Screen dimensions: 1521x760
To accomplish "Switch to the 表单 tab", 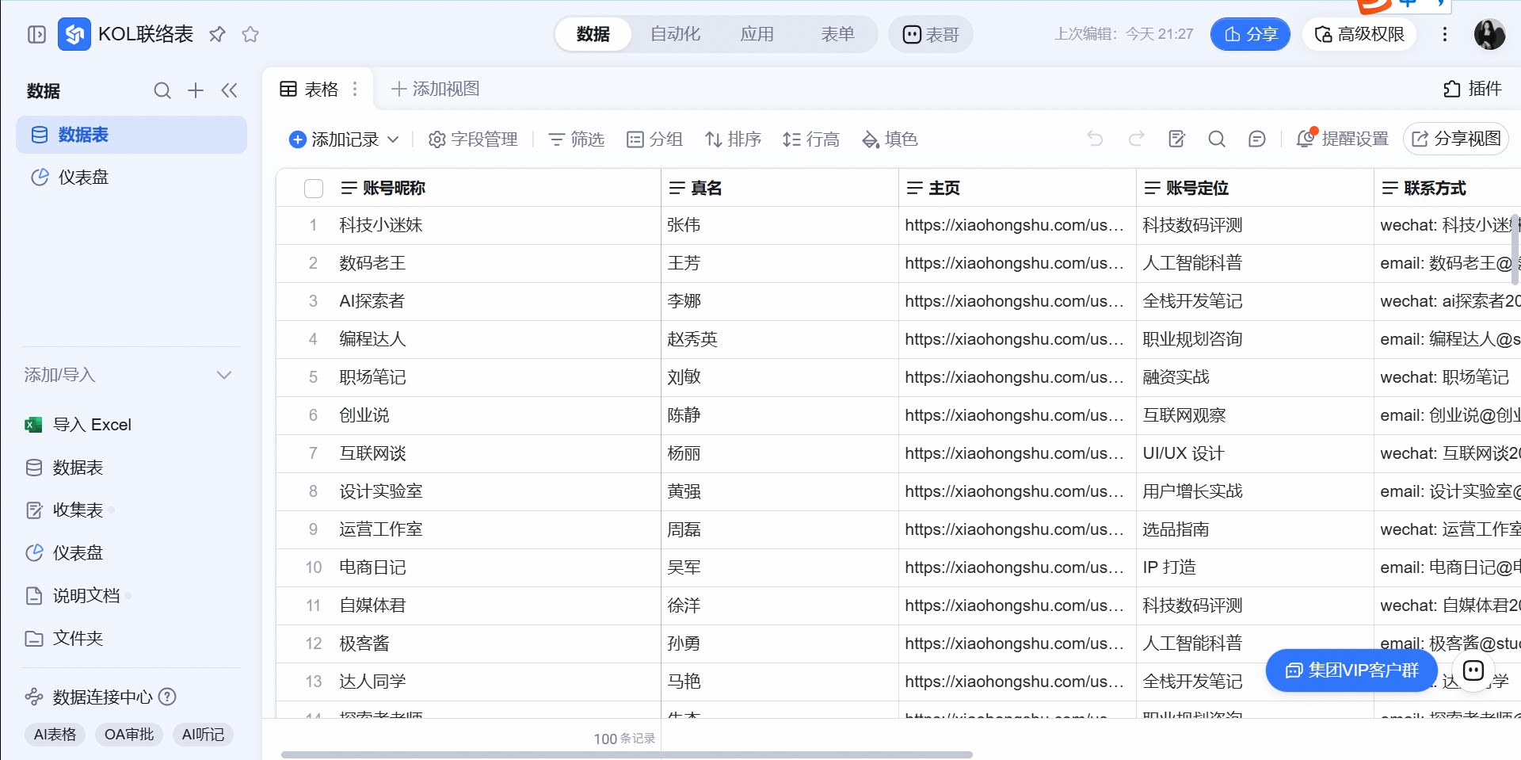I will click(x=837, y=34).
